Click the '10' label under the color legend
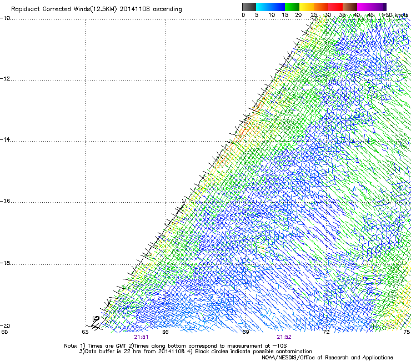This screenshot has width=411, height=361. point(272,15)
